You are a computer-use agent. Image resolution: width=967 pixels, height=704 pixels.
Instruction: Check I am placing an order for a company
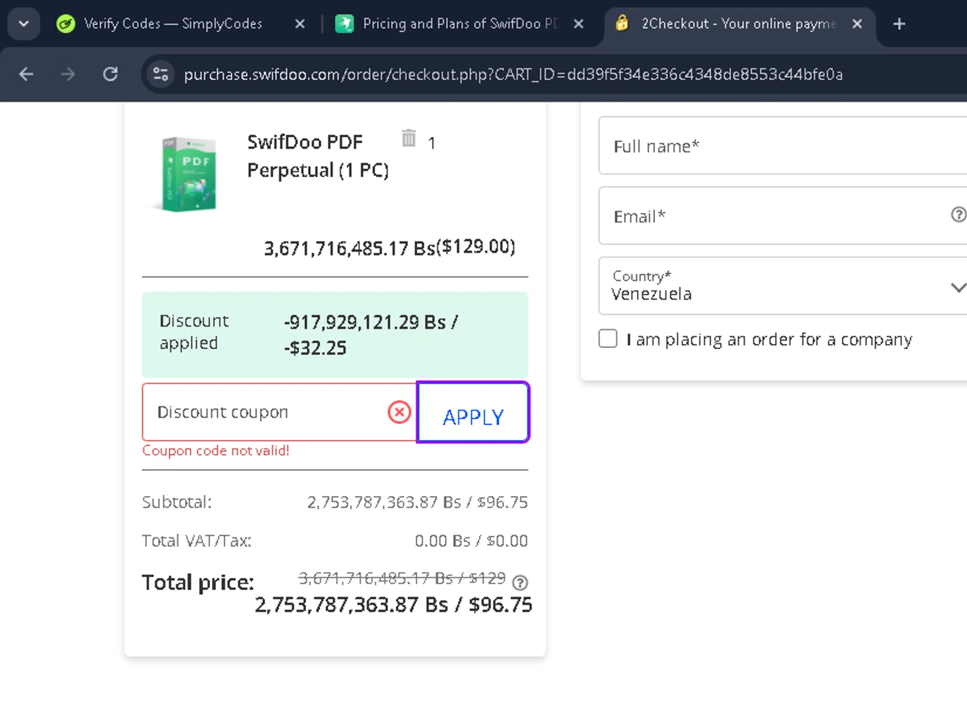pyautogui.click(x=608, y=339)
